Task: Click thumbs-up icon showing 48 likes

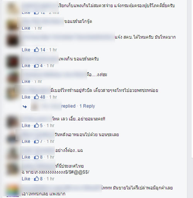Action: pyautogui.click(x=36, y=97)
